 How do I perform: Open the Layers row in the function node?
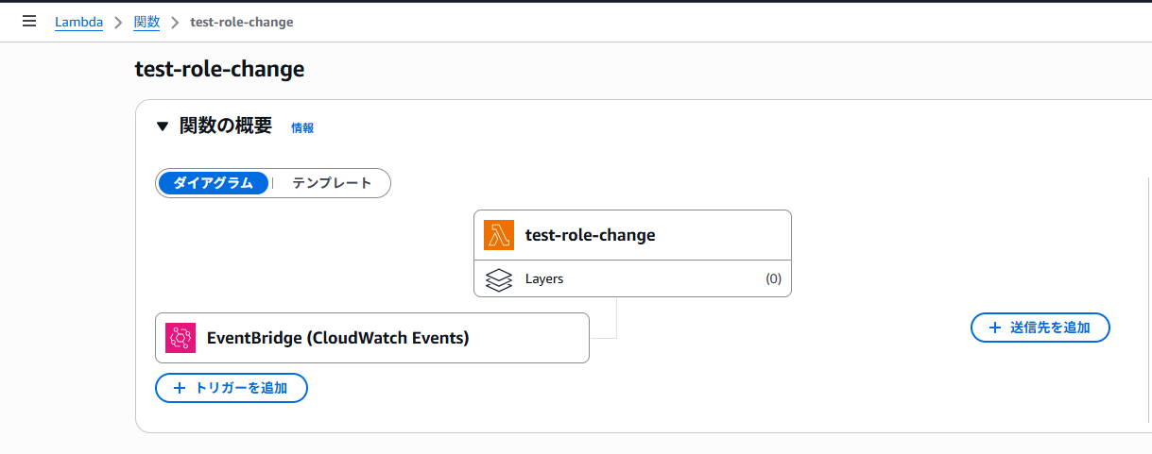pyautogui.click(x=632, y=279)
